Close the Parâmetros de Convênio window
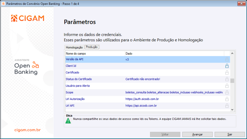Image resolution: width=247 pixels, height=139 pixels. (x=241, y=3)
